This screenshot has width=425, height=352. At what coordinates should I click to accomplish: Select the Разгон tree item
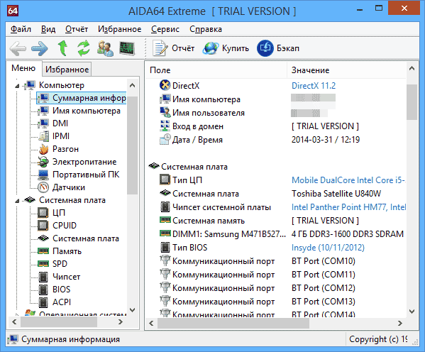65,149
